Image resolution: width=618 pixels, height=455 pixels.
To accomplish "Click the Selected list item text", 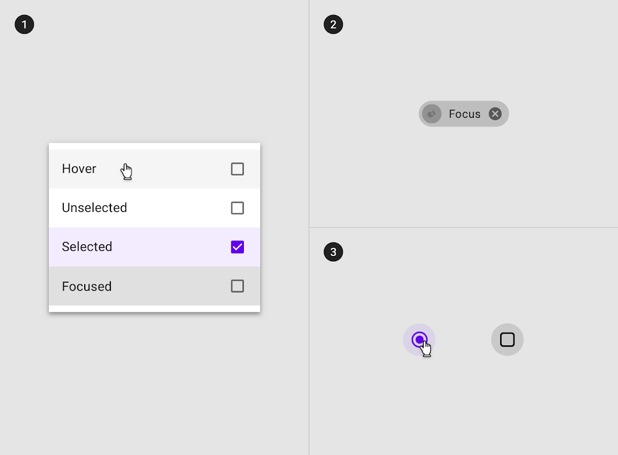I will pyautogui.click(x=87, y=247).
